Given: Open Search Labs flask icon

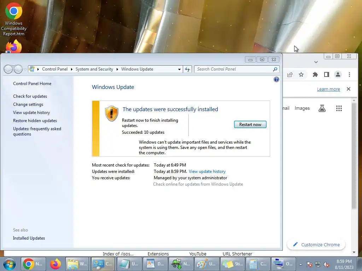Looking at the screenshot, I should click(x=322, y=108).
